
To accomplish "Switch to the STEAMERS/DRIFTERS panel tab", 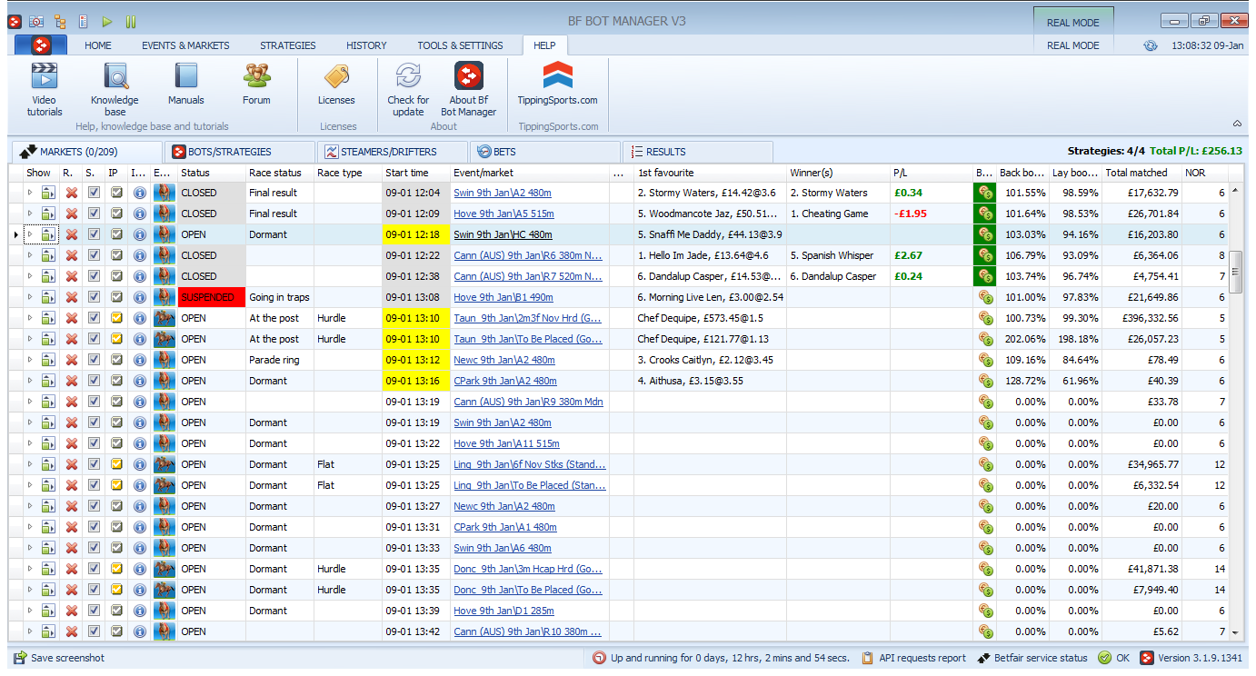I will click(392, 152).
